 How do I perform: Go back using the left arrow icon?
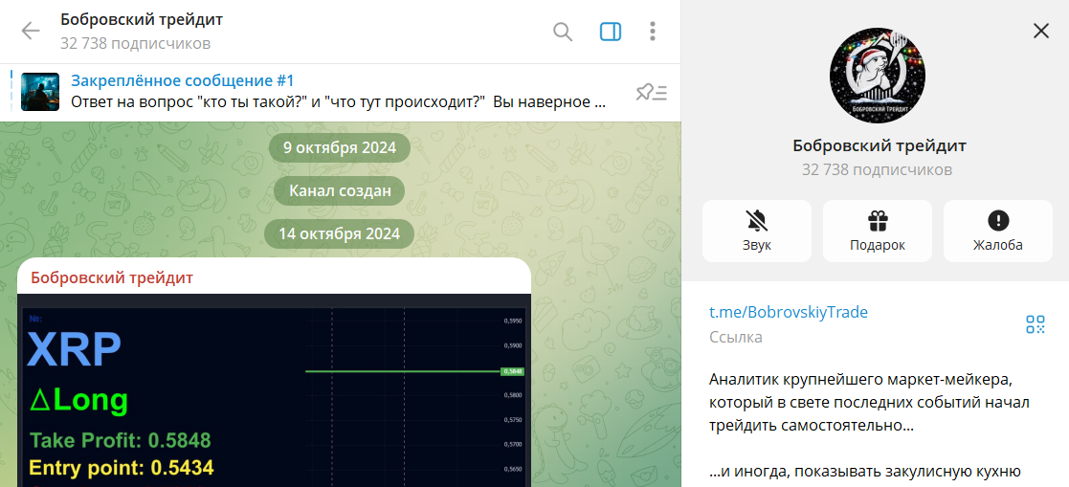[31, 32]
